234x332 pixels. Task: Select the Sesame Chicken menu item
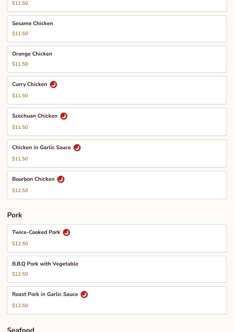32,23
